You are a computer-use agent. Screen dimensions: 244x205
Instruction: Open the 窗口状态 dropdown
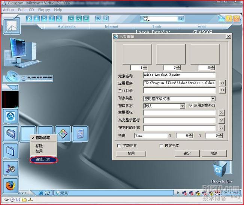tap(183, 106)
